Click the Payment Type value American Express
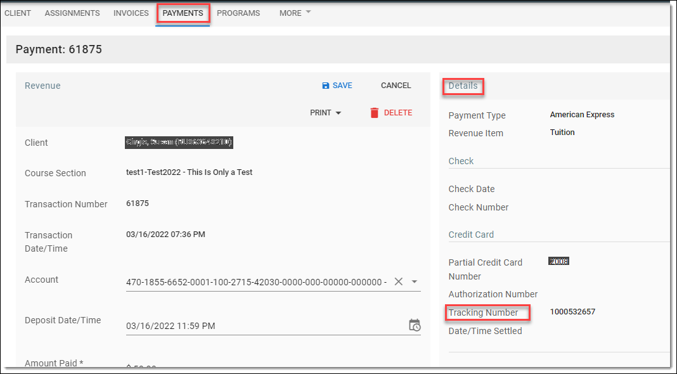 pyautogui.click(x=582, y=115)
